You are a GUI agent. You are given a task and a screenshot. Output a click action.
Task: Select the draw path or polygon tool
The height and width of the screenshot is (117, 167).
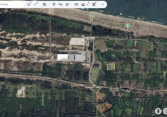[x=60, y=4]
